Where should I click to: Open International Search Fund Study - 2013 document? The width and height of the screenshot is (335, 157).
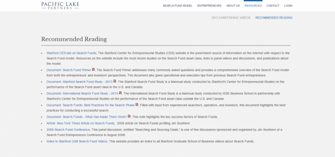tap(82, 94)
